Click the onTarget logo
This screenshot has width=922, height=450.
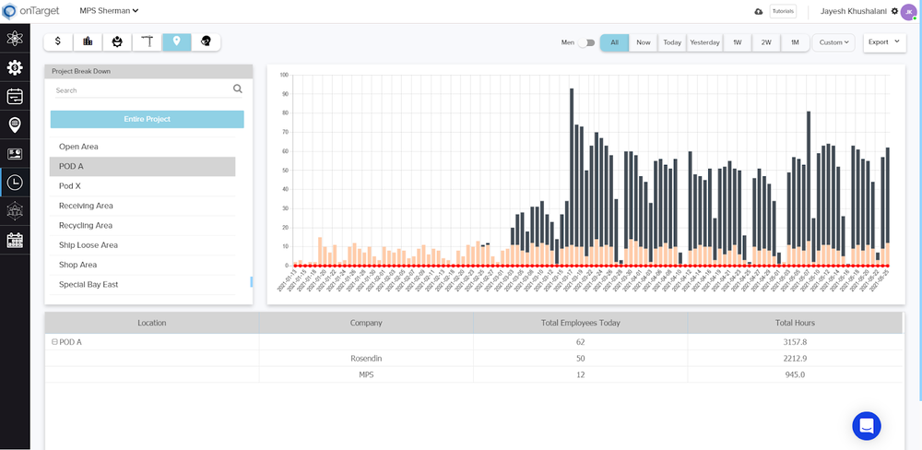pos(31,10)
